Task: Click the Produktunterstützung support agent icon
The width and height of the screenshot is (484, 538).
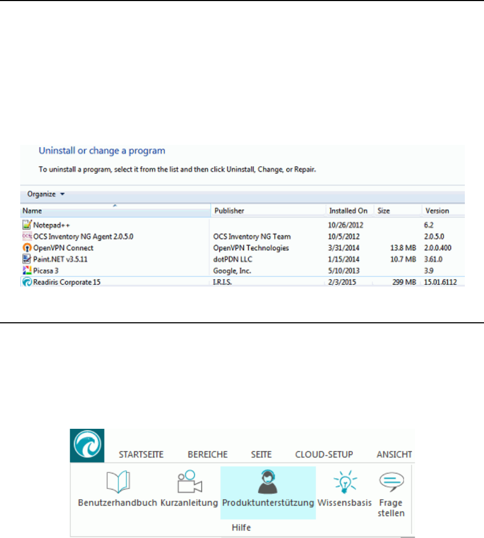Action: (268, 482)
